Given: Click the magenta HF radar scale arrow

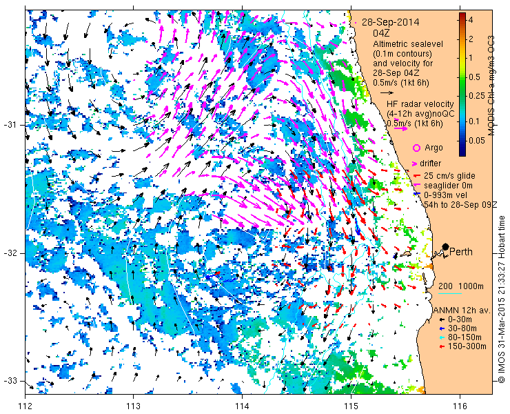Looking at the screenshot, I should pos(400,129).
